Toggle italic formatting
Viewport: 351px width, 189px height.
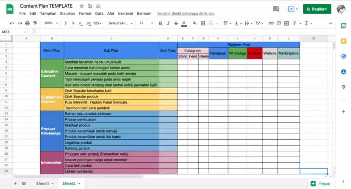pos(168,23)
